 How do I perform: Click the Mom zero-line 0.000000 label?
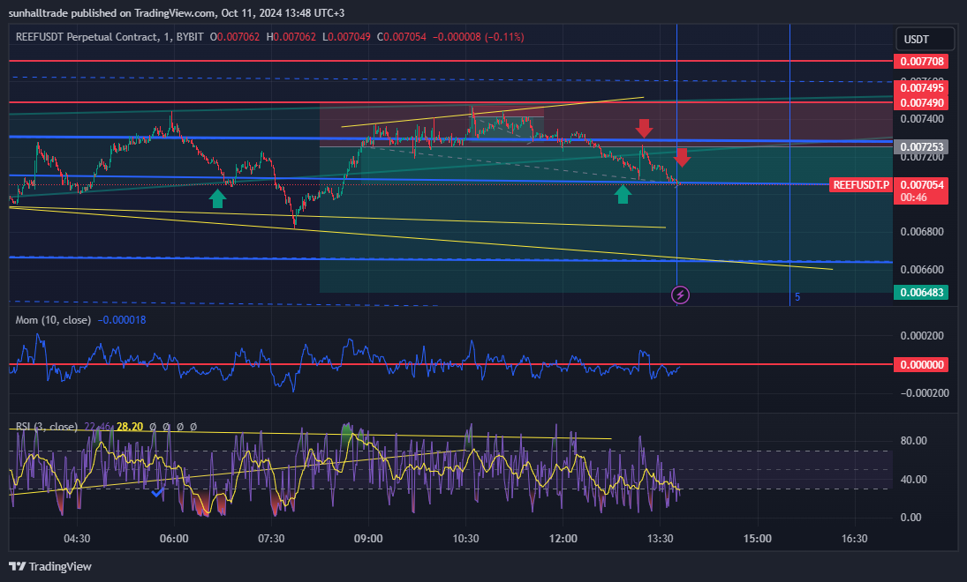(x=921, y=364)
